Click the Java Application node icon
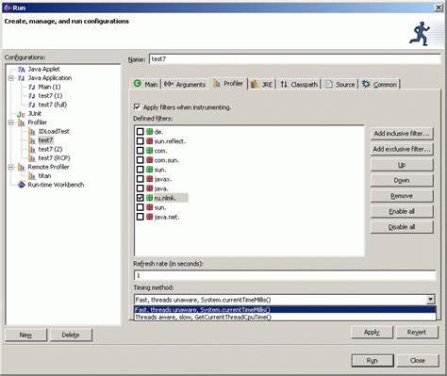 pos(22,78)
